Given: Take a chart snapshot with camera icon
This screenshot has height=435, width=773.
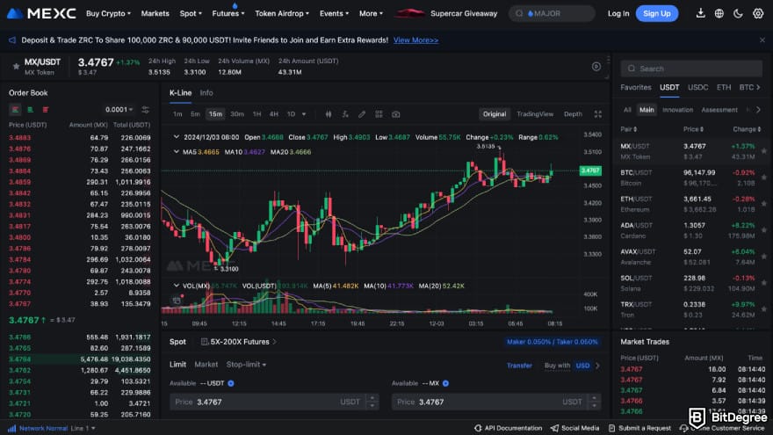Looking at the screenshot, I should 396,114.
